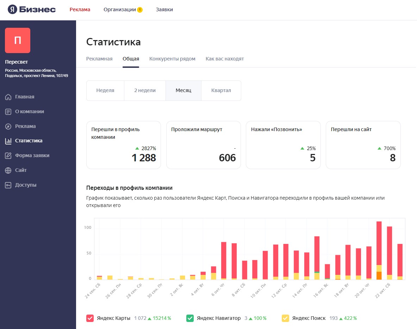
Task: Click the Доступы key icon
Action: [x=8, y=185]
